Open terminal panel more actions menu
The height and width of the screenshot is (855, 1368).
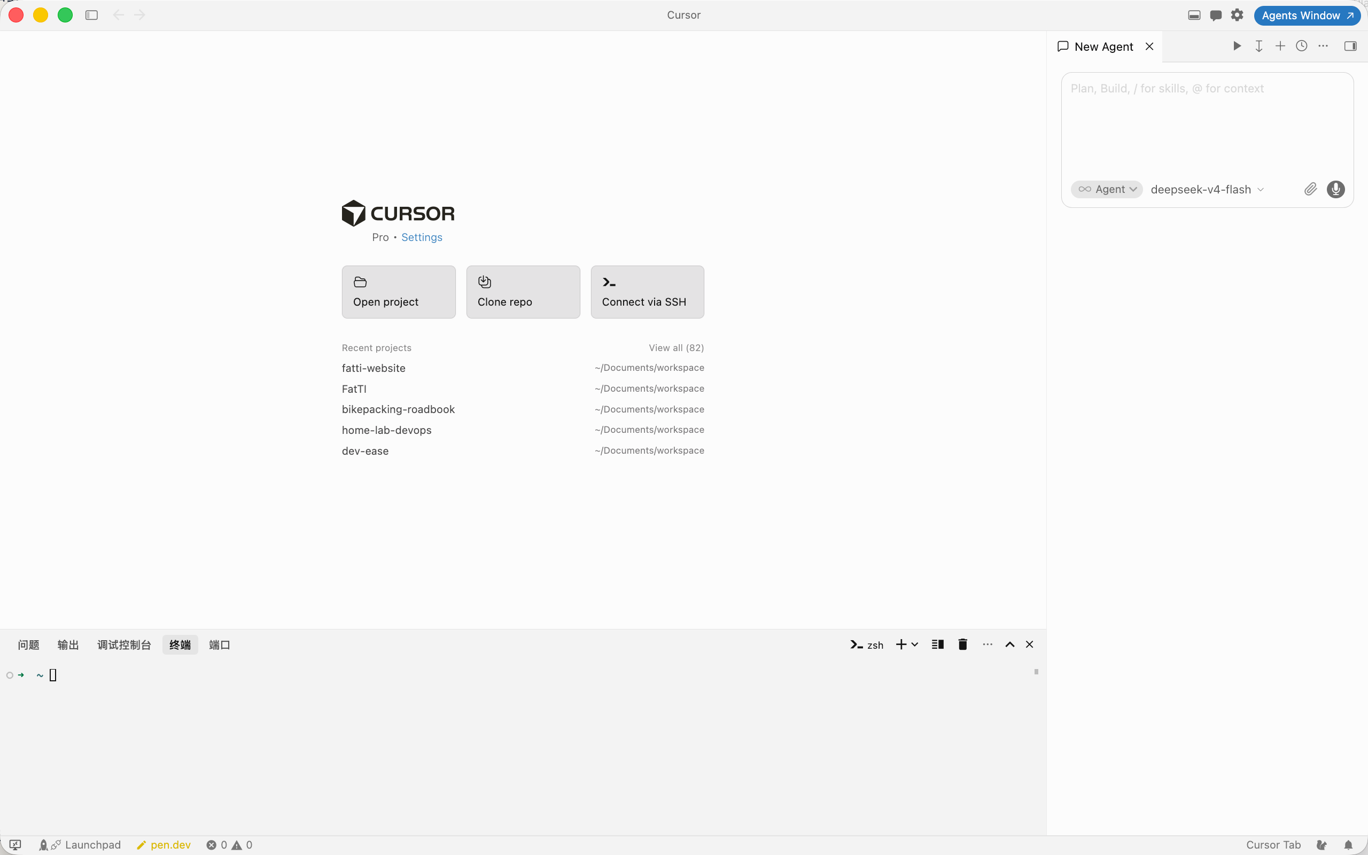(x=988, y=644)
